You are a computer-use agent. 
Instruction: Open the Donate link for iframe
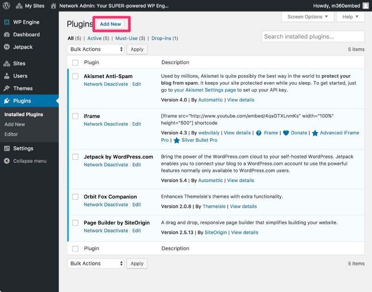[x=299, y=133]
